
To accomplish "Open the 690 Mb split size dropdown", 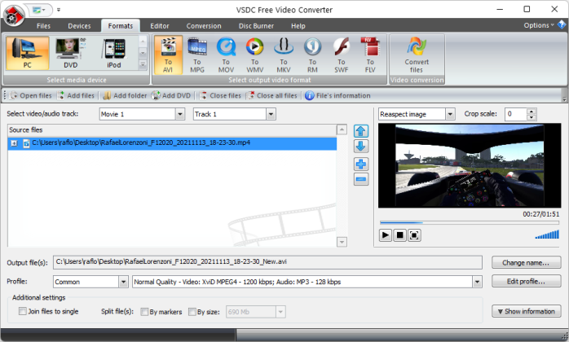I will 280,312.
